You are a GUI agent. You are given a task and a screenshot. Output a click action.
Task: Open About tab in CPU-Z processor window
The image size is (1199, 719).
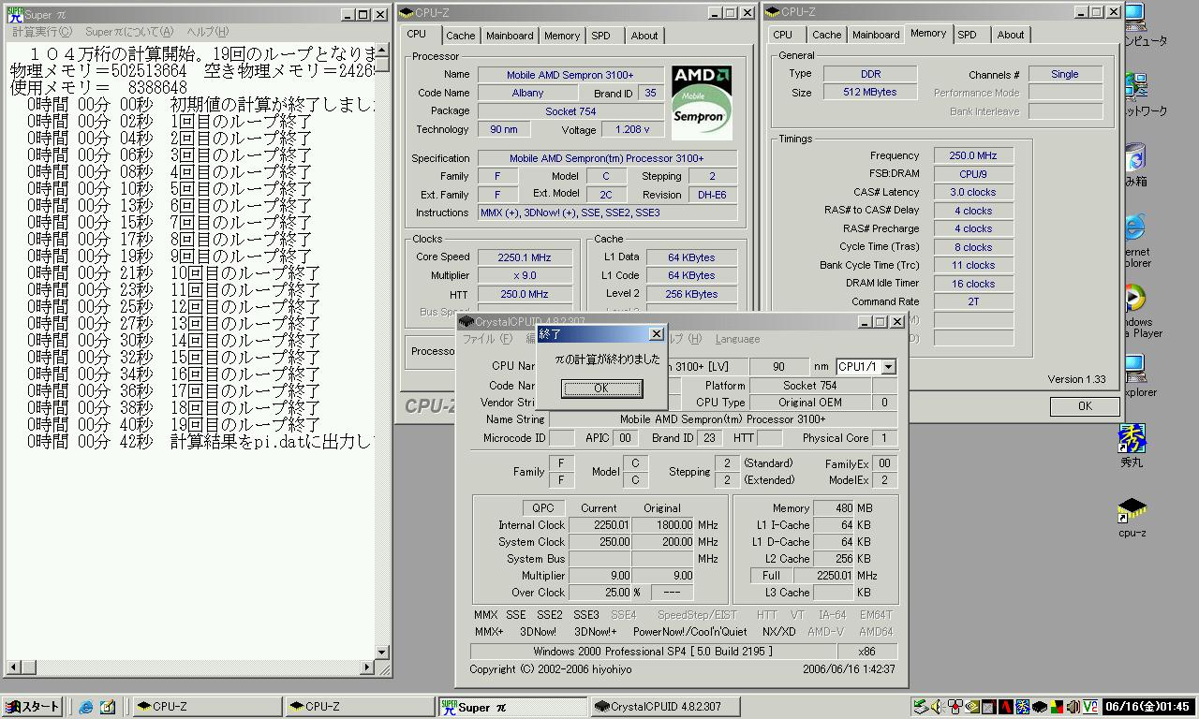(644, 36)
